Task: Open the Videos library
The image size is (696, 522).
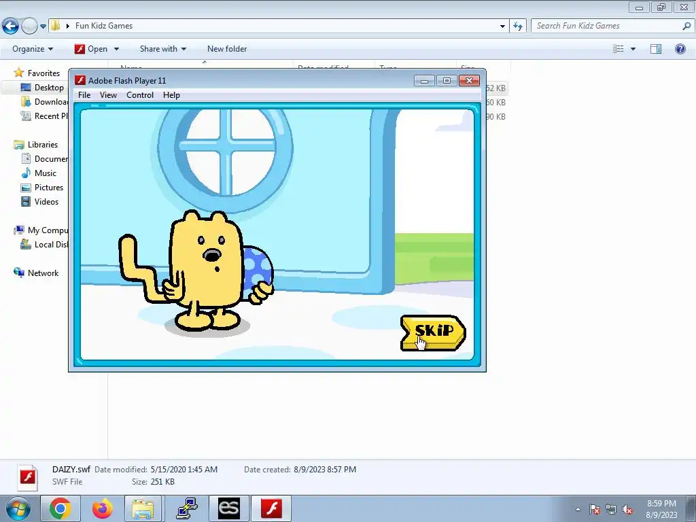Action: pyautogui.click(x=46, y=201)
